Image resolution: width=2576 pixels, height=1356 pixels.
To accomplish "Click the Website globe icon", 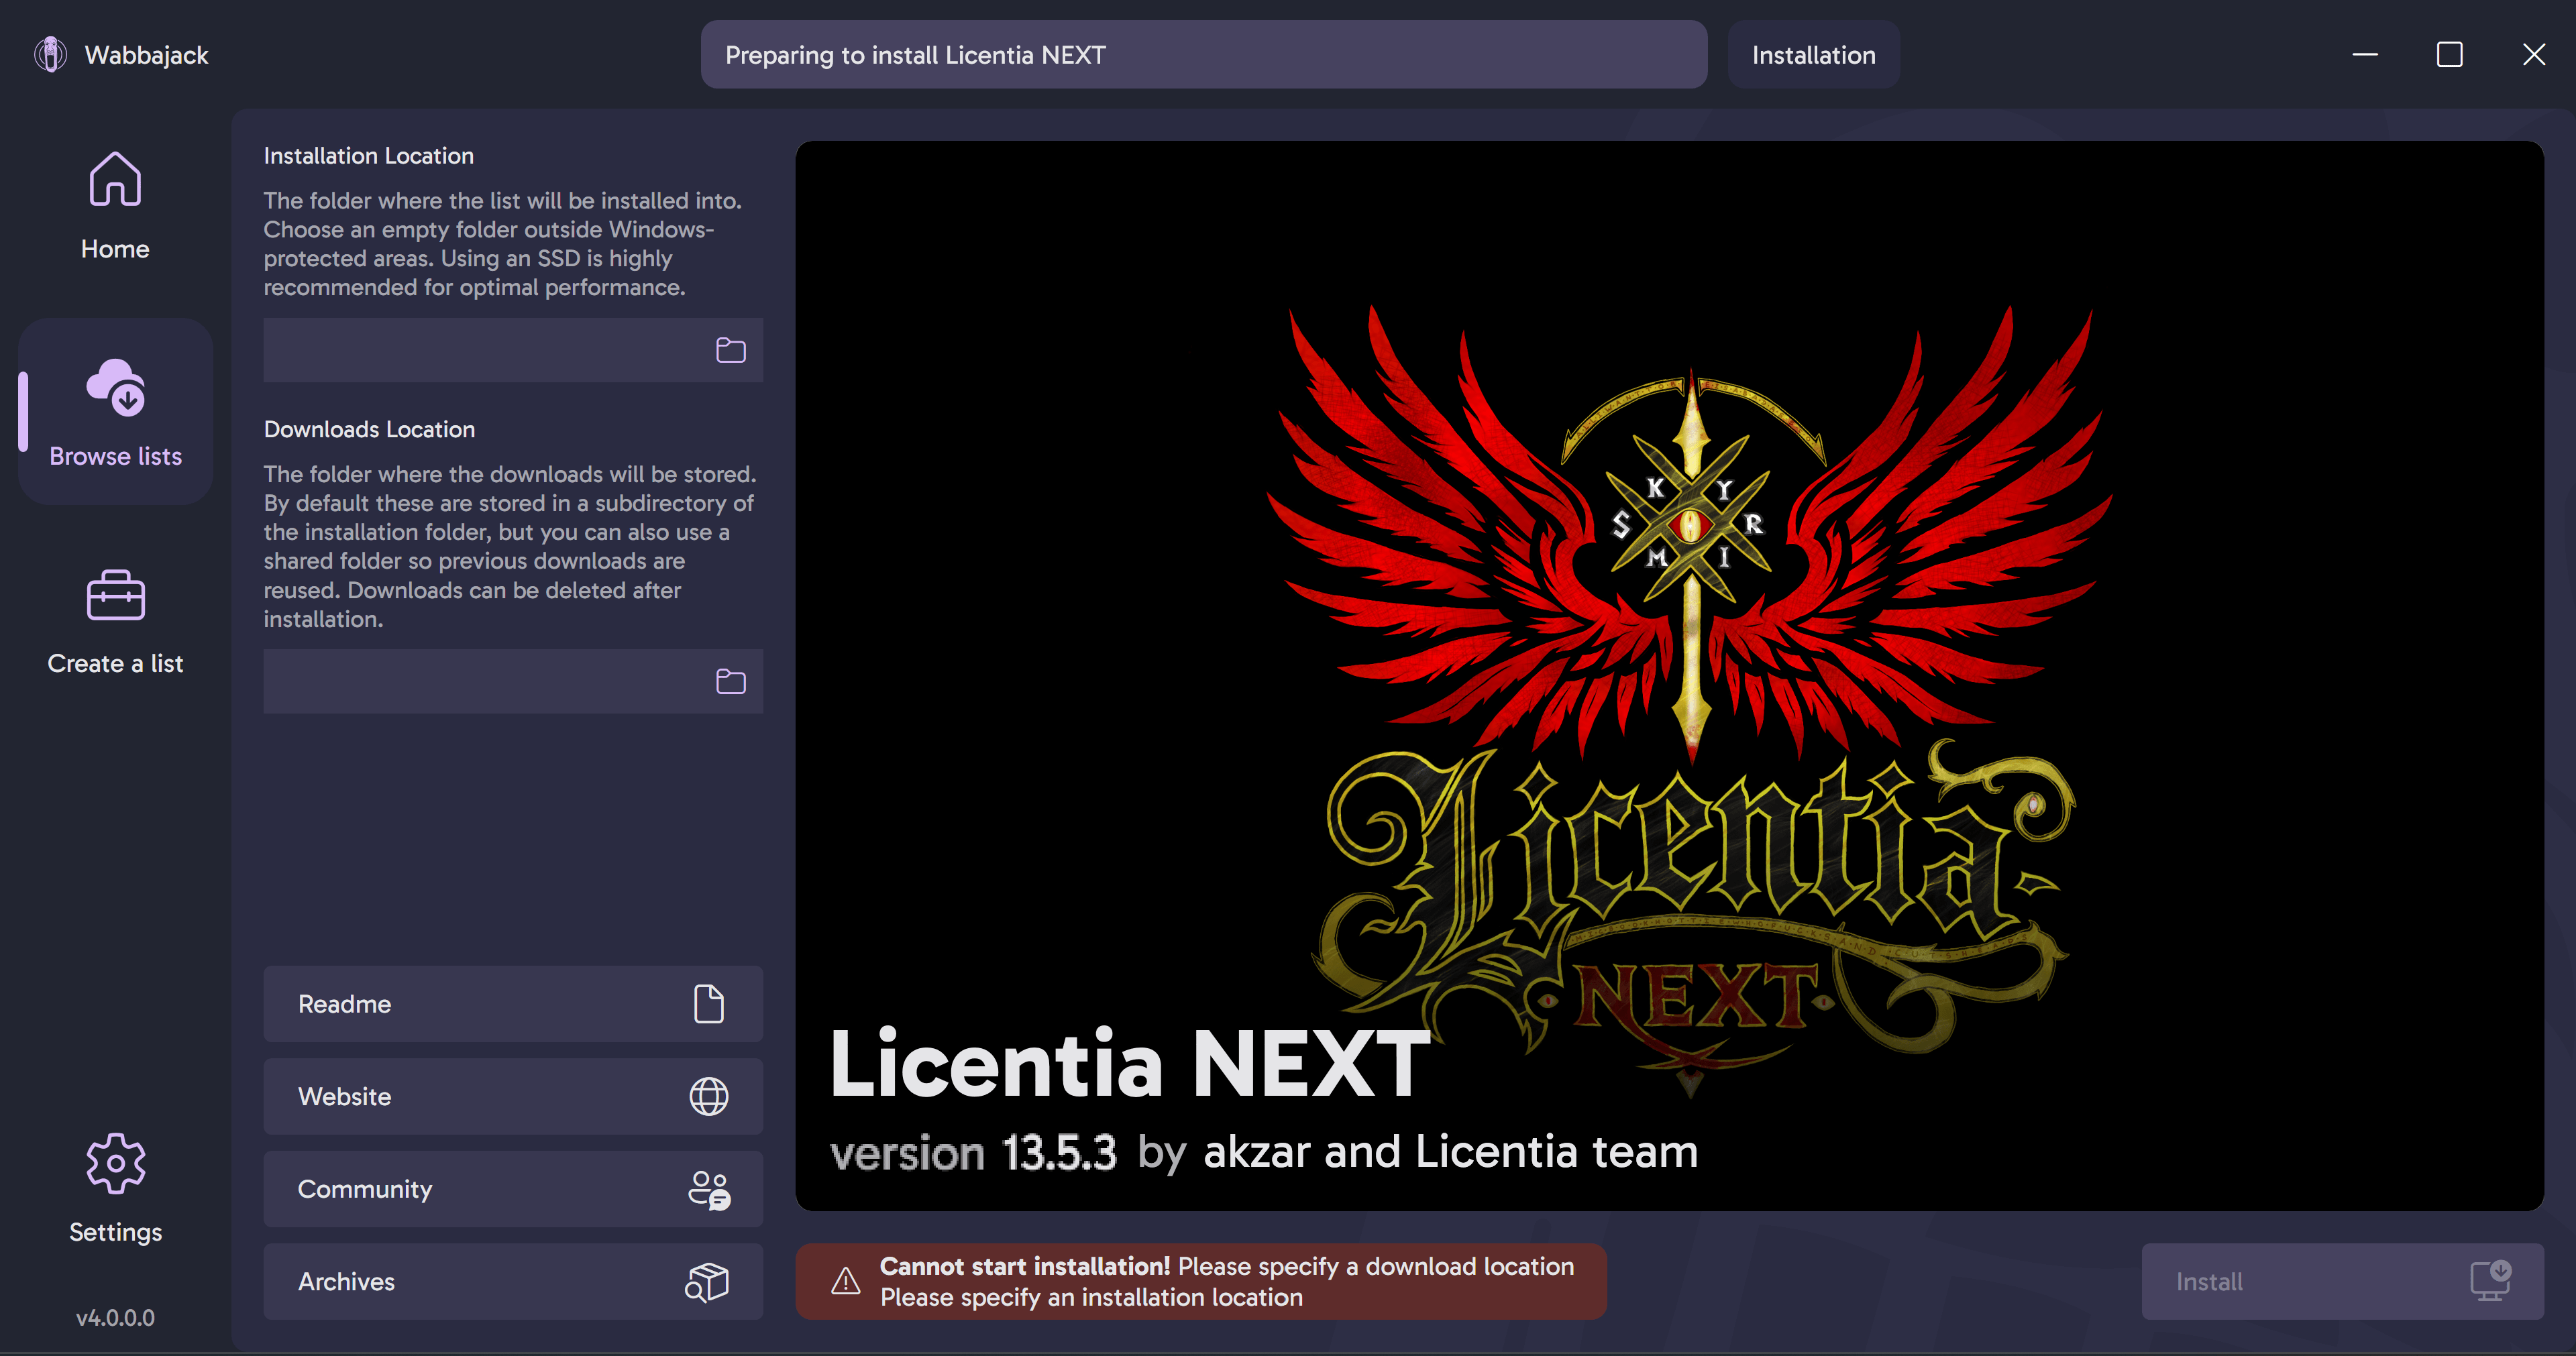I will click(709, 1096).
